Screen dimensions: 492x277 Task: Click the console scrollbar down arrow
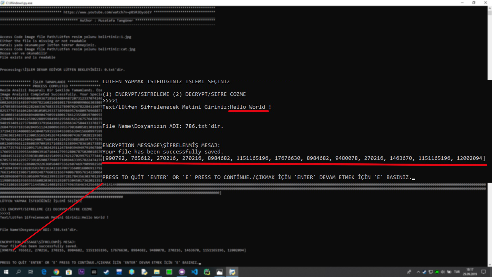pos(490,264)
